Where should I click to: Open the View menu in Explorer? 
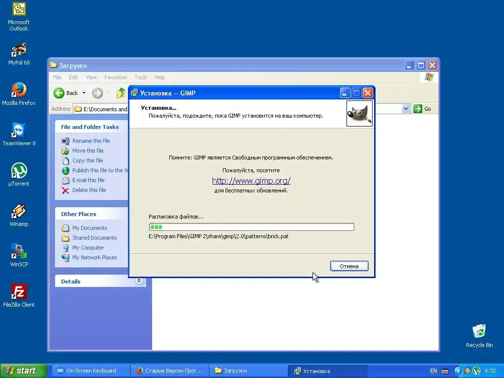point(91,77)
